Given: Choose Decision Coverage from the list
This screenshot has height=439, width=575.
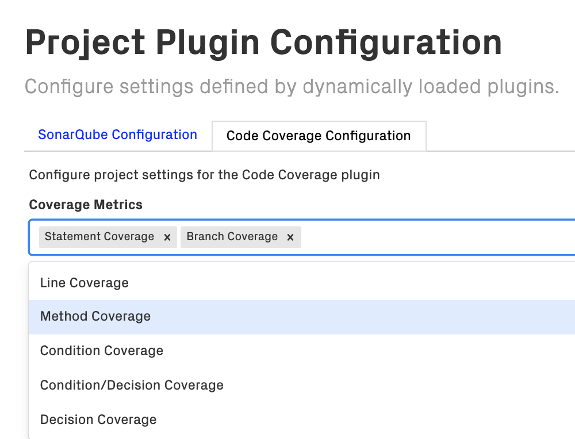Looking at the screenshot, I should [x=98, y=420].
